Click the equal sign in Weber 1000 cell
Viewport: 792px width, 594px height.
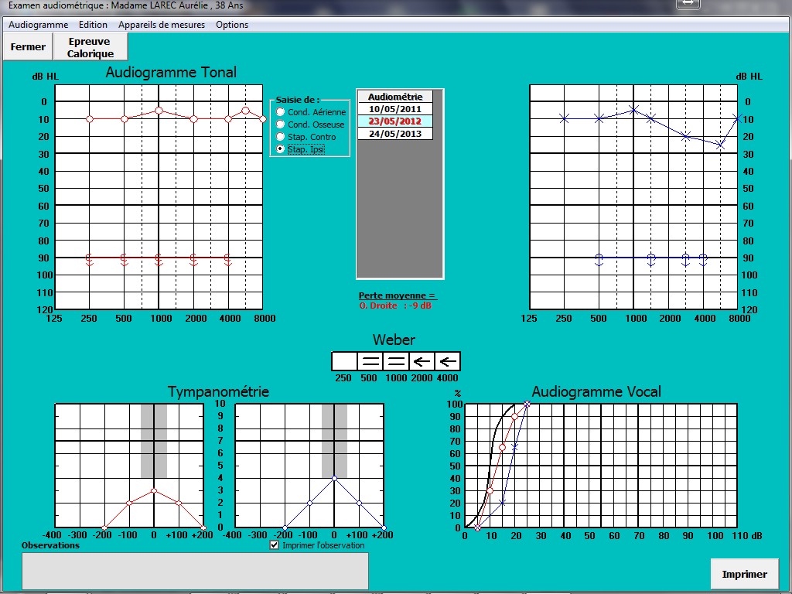coord(396,361)
